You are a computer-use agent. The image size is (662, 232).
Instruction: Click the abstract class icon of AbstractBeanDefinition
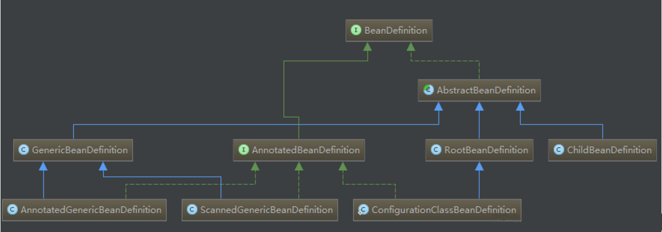[429, 90]
